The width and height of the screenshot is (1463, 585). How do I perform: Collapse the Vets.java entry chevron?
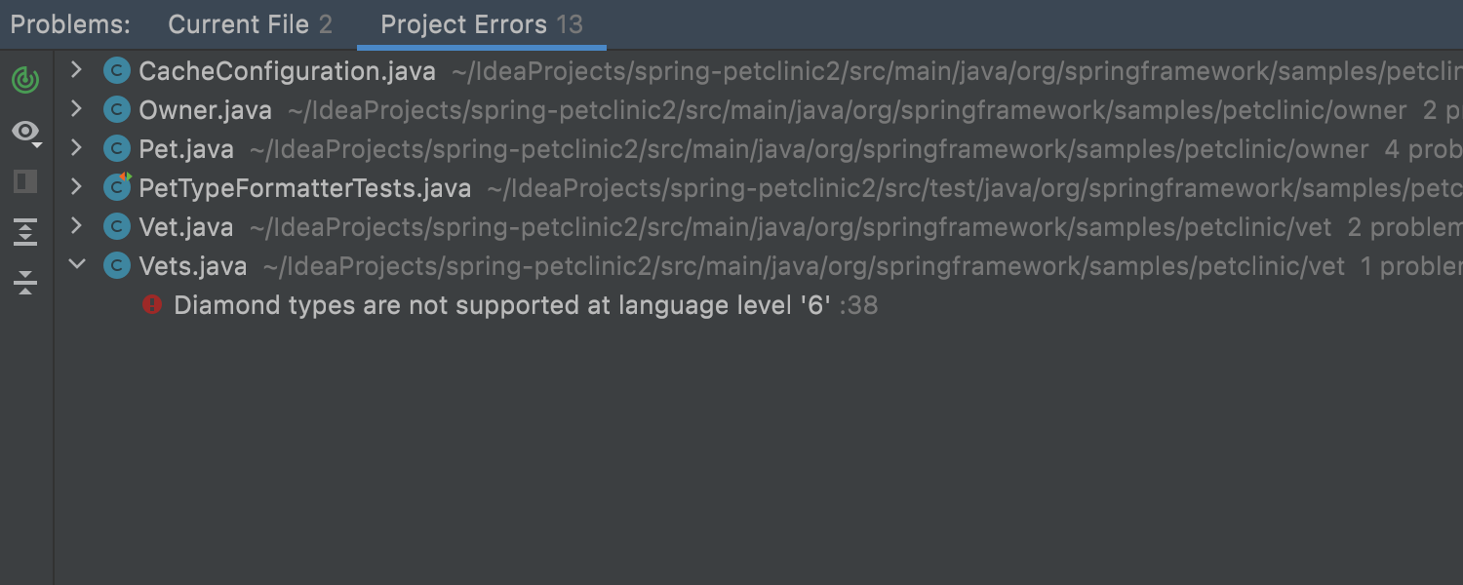pyautogui.click(x=77, y=265)
